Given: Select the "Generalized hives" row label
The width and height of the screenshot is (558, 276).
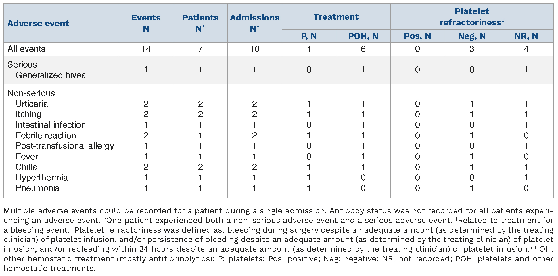Looking at the screenshot, I should point(51,75).
